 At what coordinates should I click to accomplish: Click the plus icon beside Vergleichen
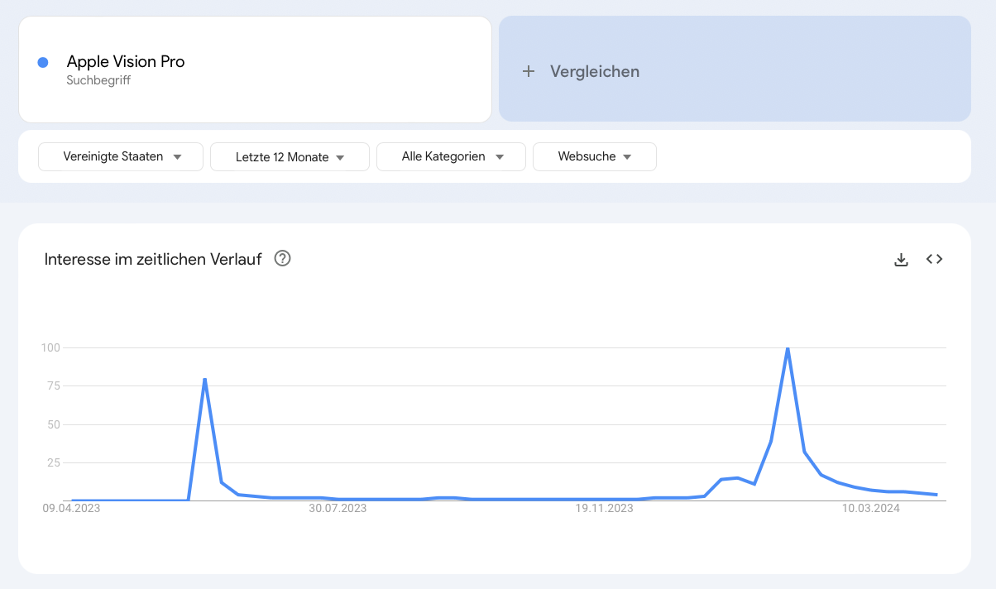[x=529, y=71]
